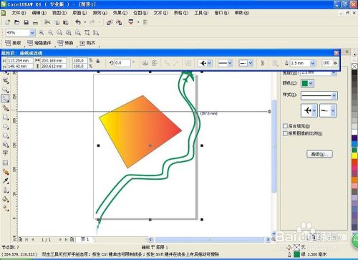Viewport: 358px width, 260px height.
Task: Close the property bar floating panel
Action: (337, 53)
